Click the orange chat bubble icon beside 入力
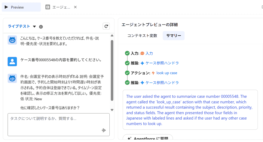The width and height of the screenshot is (263, 142). (x=142, y=54)
